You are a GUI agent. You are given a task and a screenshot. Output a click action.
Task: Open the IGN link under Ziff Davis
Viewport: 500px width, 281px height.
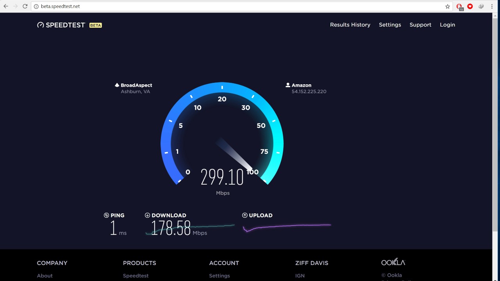300,276
